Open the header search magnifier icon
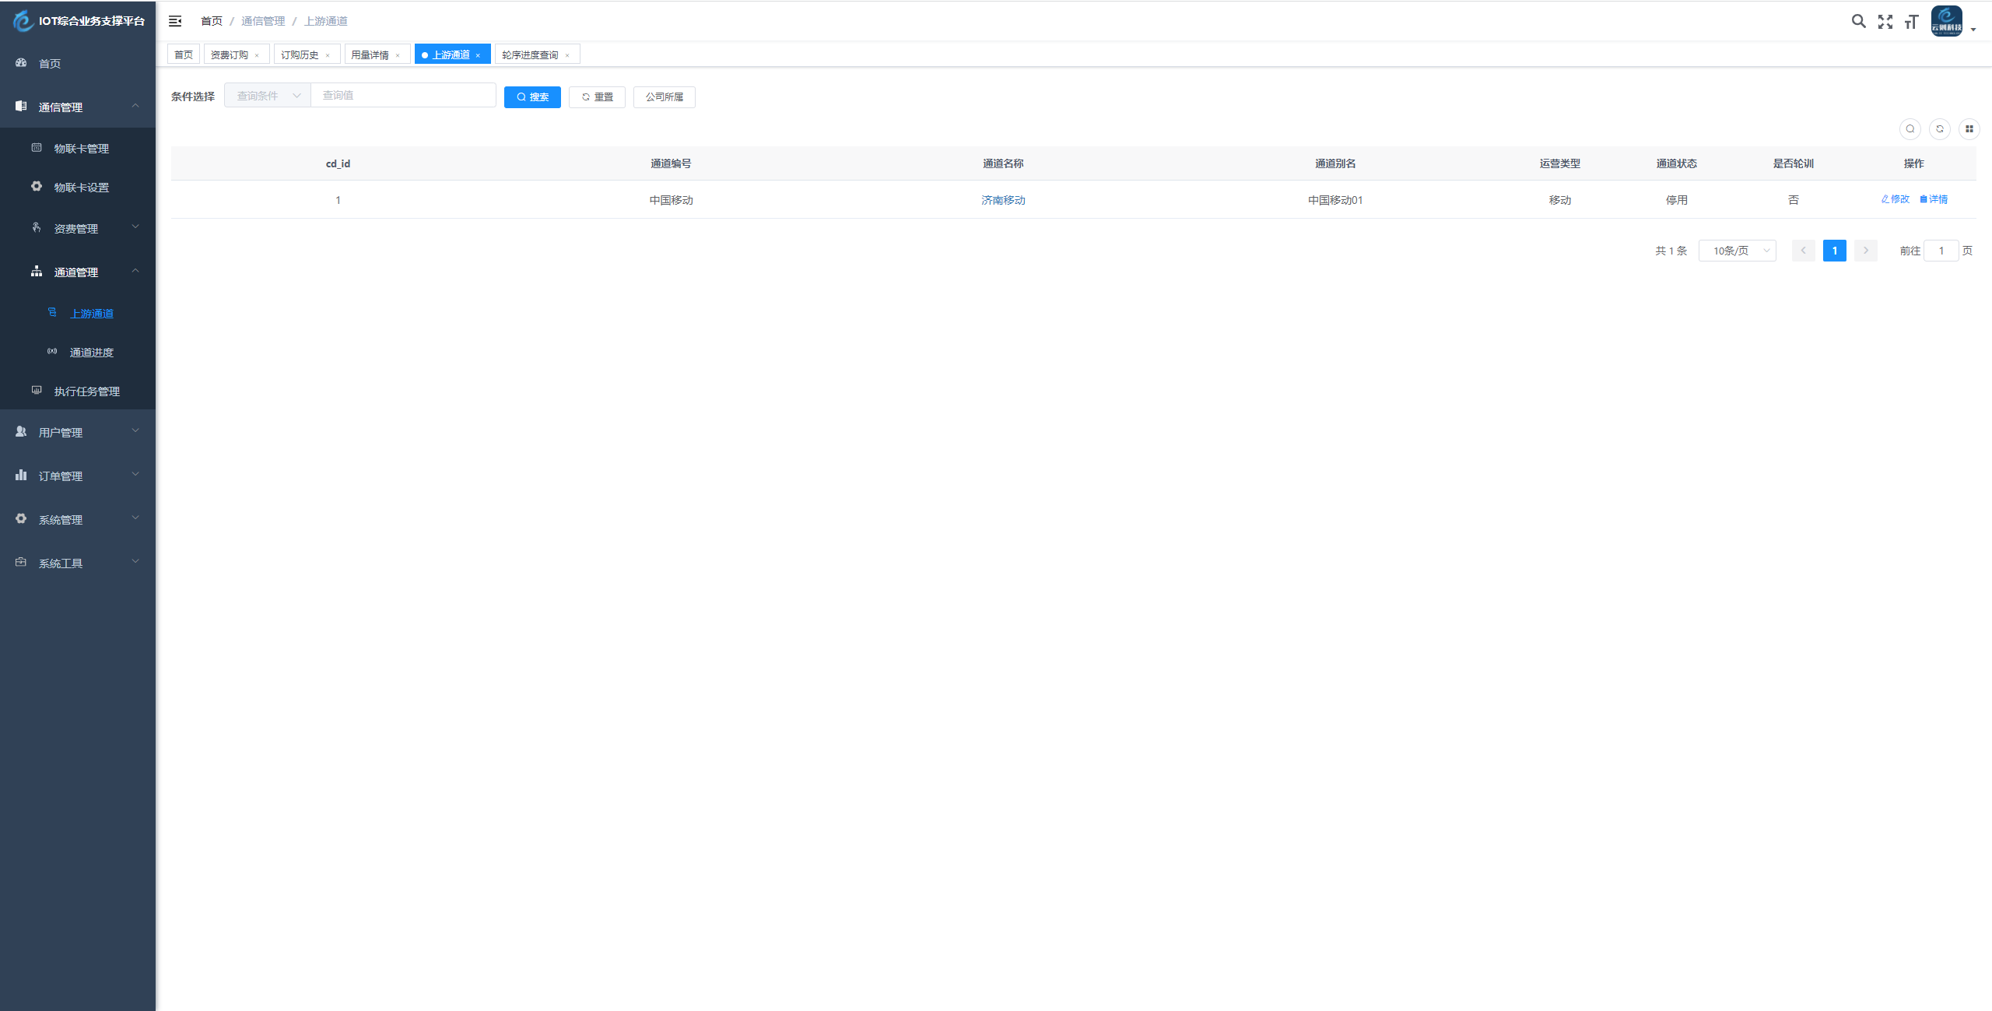Screen dimensions: 1992x1011 (x=1858, y=21)
